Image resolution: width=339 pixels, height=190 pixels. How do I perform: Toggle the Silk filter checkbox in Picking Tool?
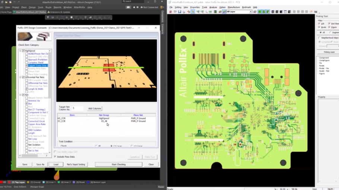pyautogui.click(x=319, y=23)
